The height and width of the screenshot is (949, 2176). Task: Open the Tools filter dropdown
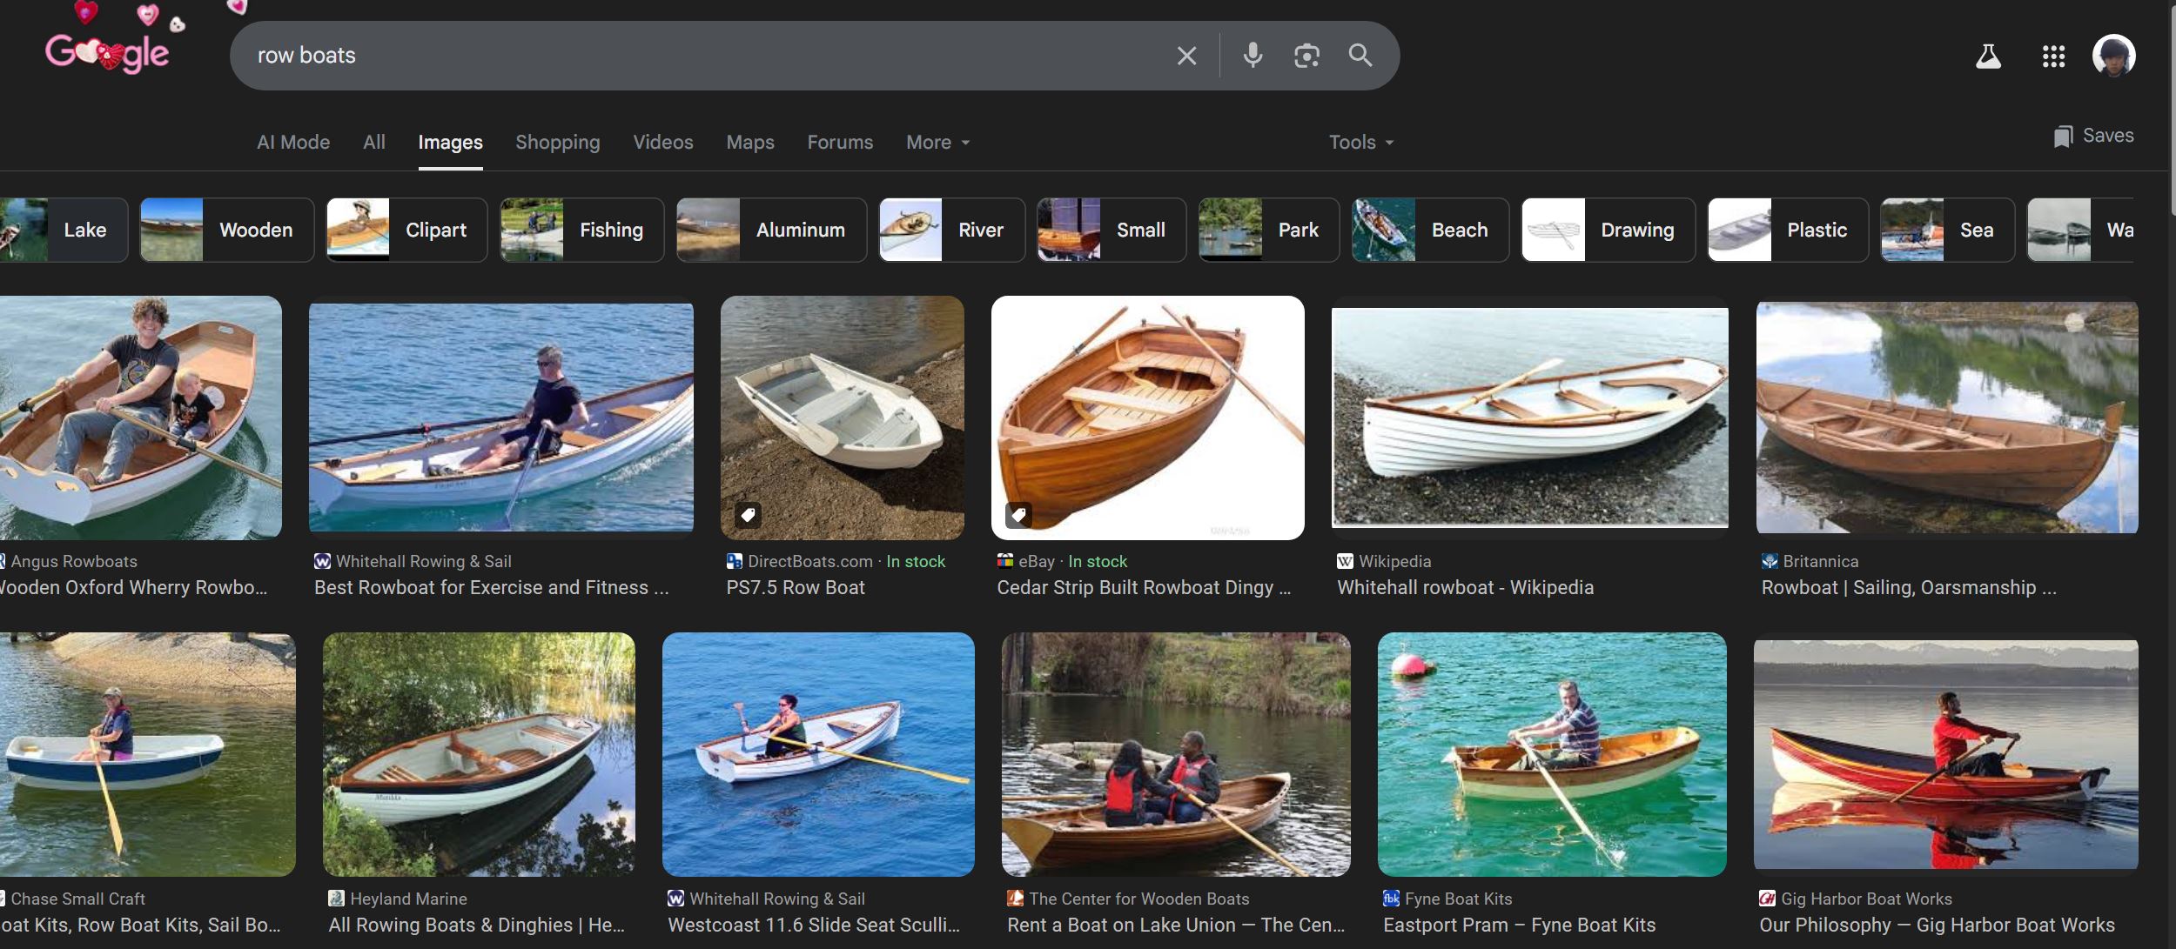click(1360, 142)
